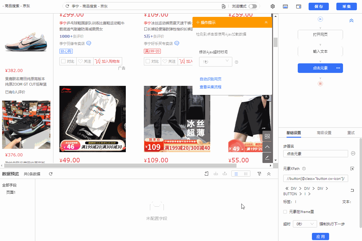Click the chat icon beside 李宁好乐买专卖店
The width and height of the screenshot is (362, 241).
[x=177, y=43]
